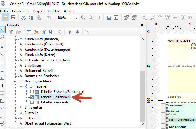Open the Bearbeiten menu

pyautogui.click(x=20, y=11)
